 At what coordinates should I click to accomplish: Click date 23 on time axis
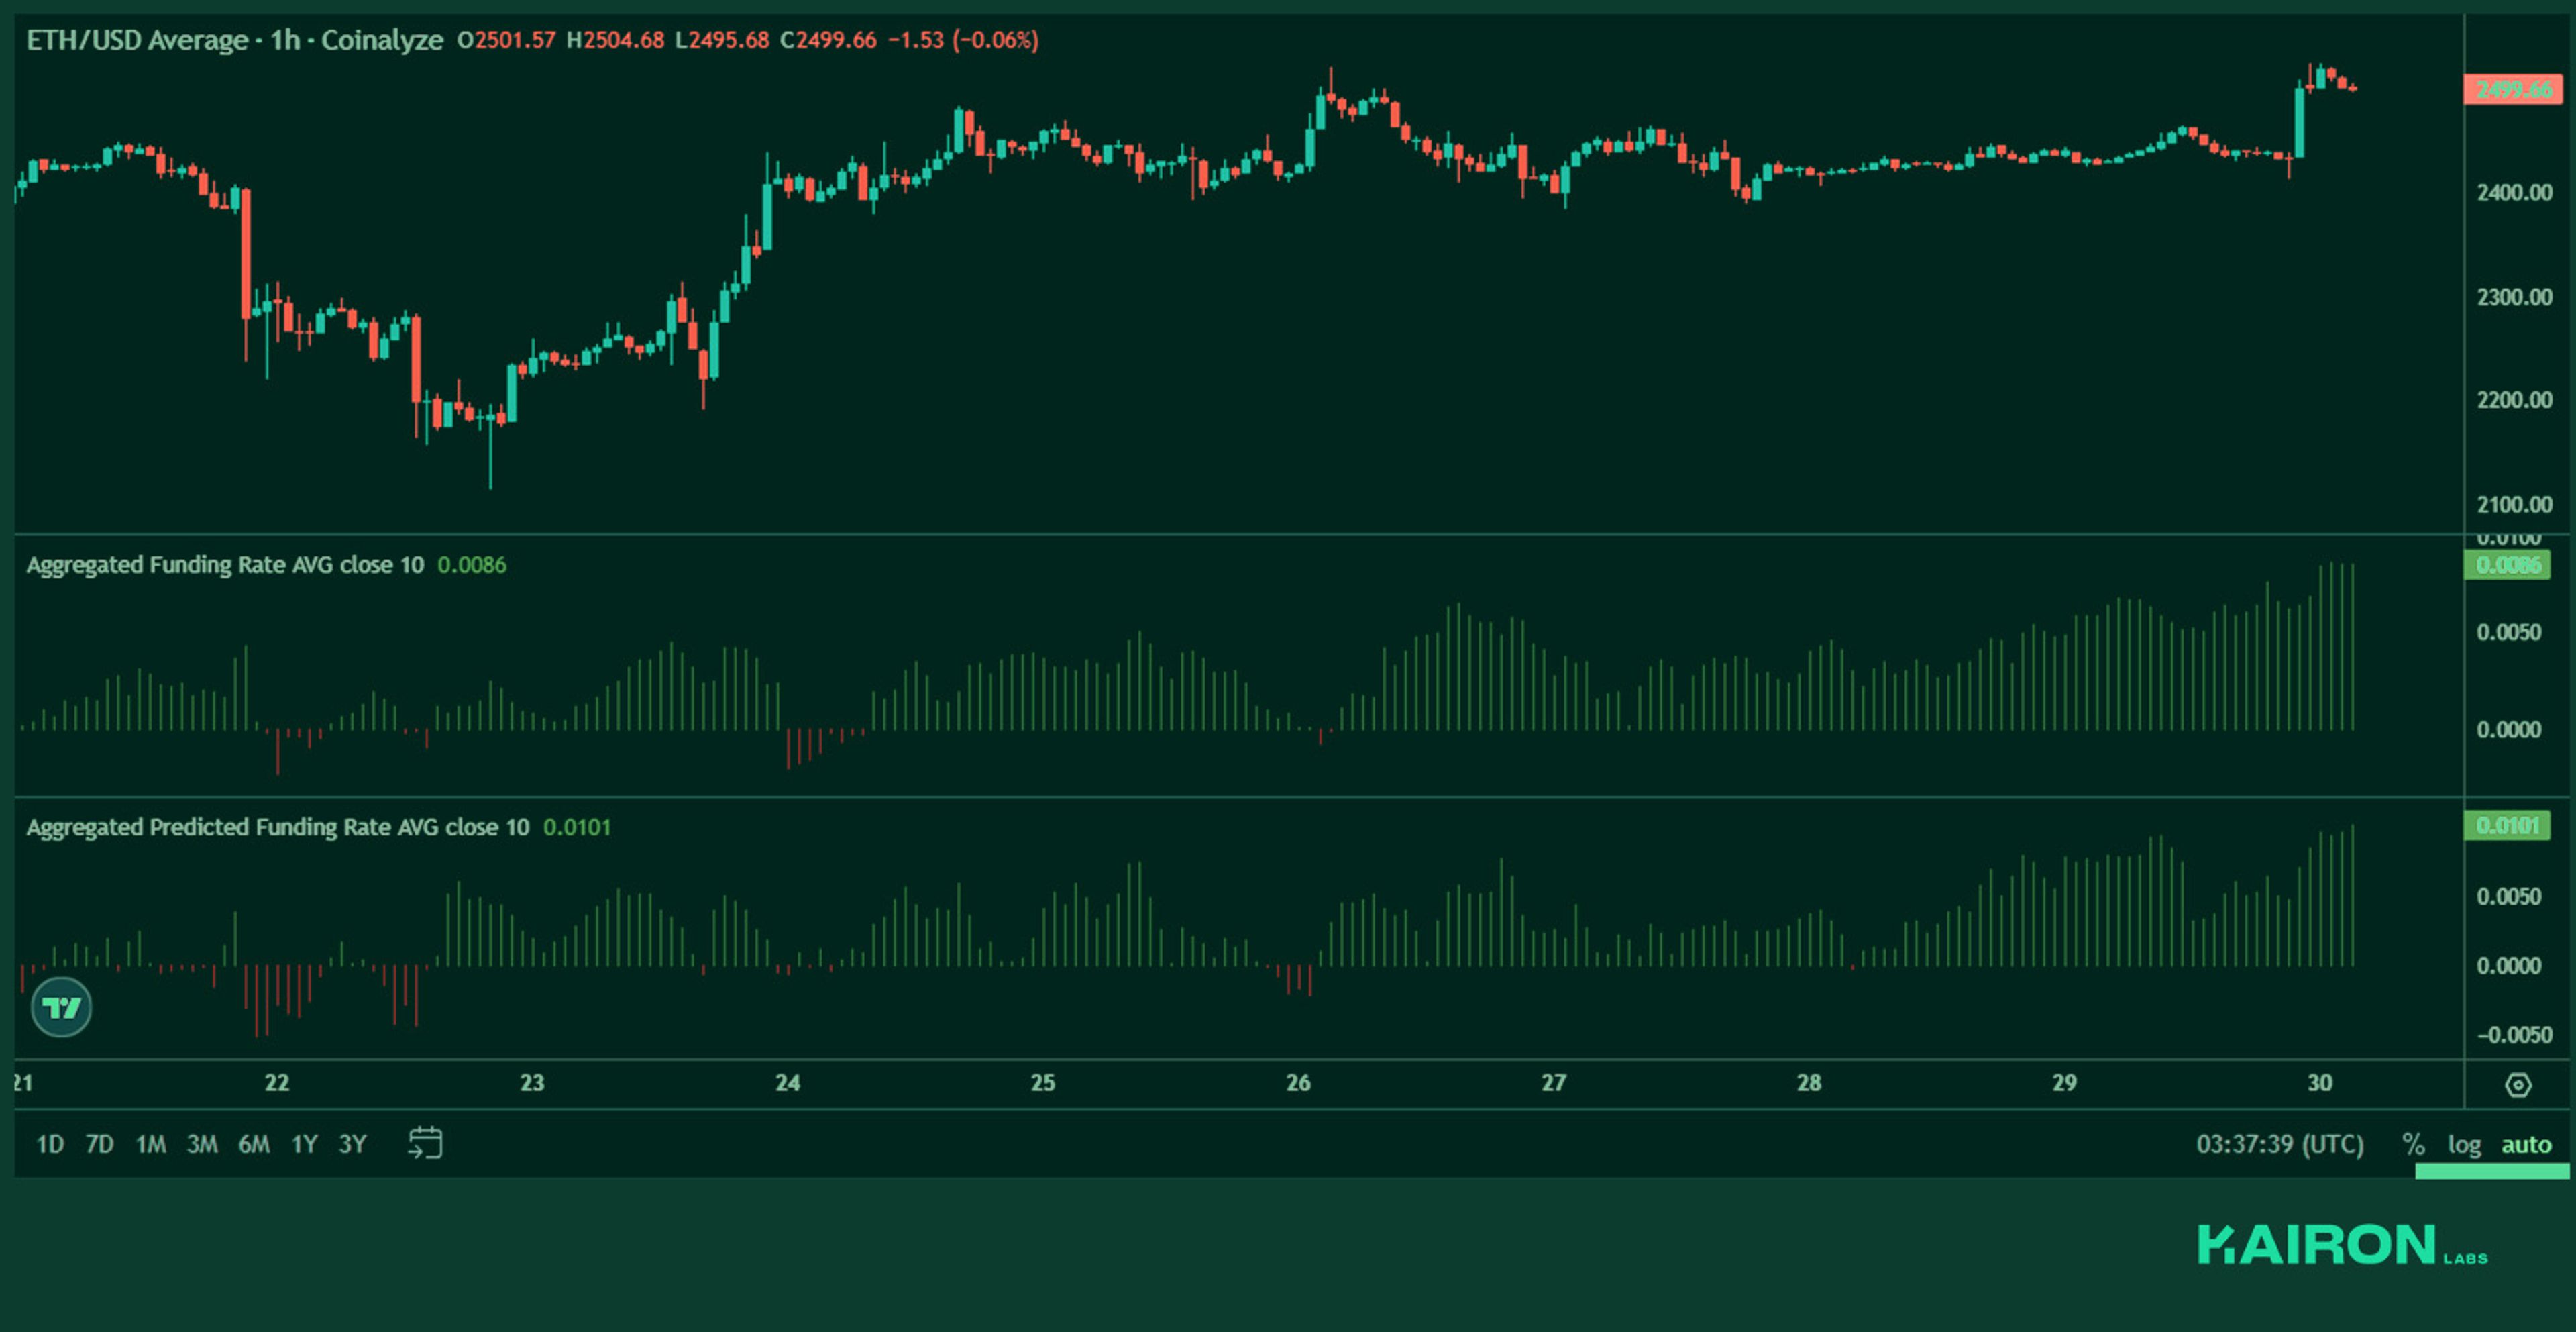[532, 1083]
